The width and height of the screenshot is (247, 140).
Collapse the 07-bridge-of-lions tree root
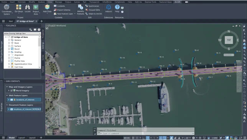(x=6, y=37)
